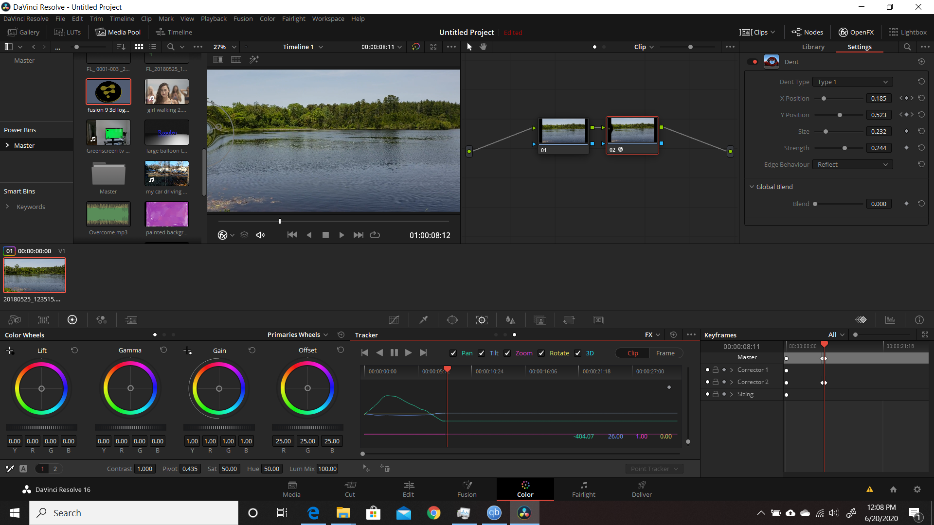Open the Key palette
Viewport: 934px width, 525px height.
click(x=540, y=320)
